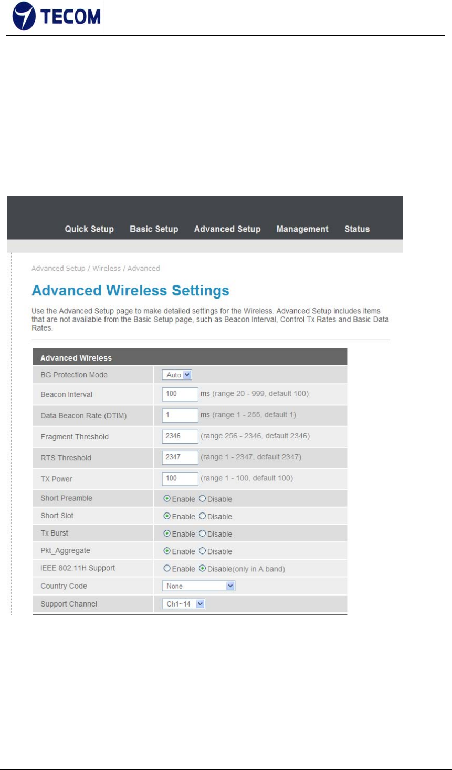Select Disable for IEEE 802.11H Support

click(x=202, y=569)
